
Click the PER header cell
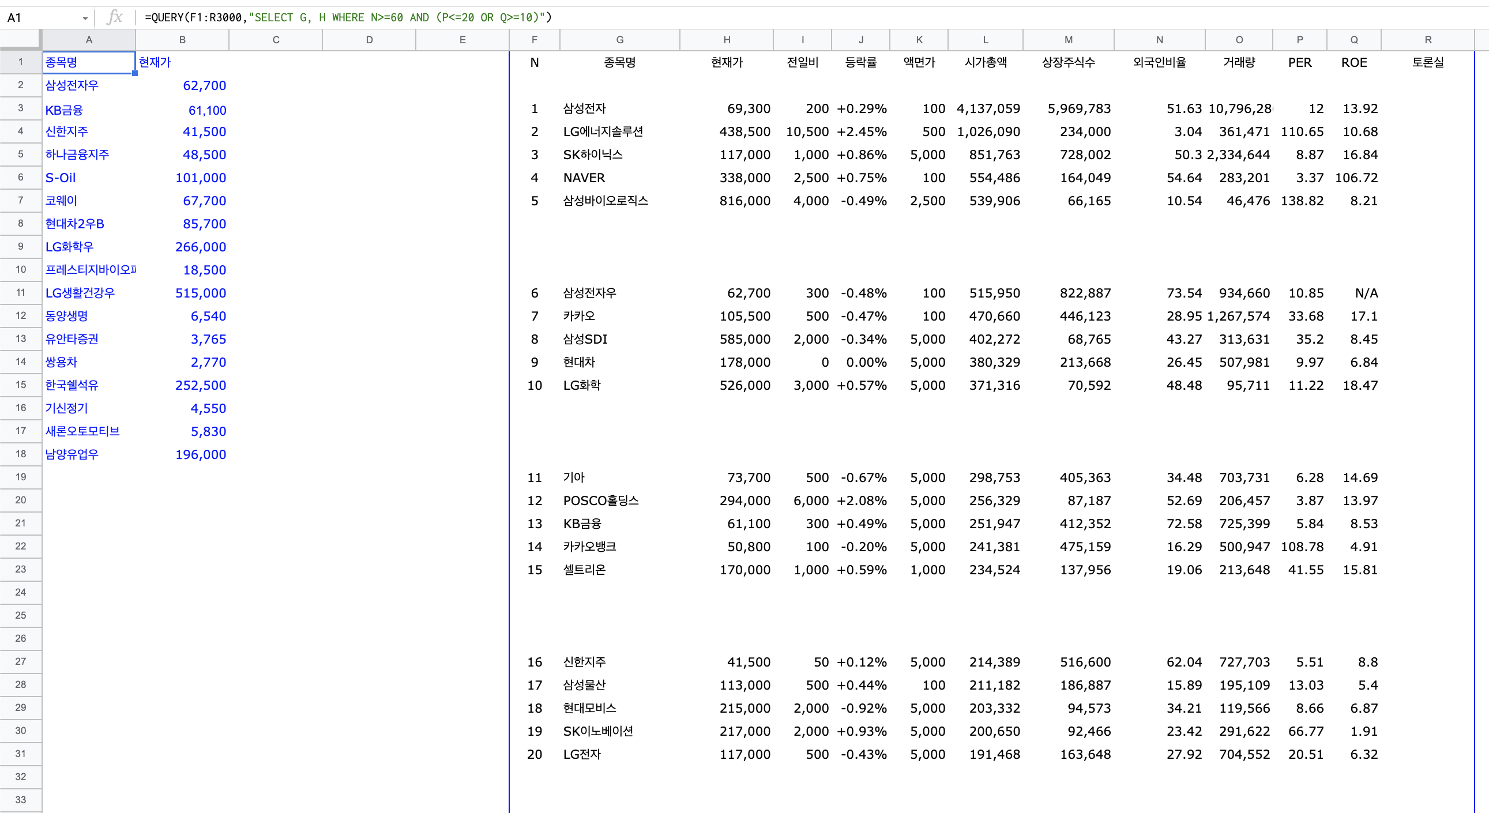click(x=1299, y=62)
